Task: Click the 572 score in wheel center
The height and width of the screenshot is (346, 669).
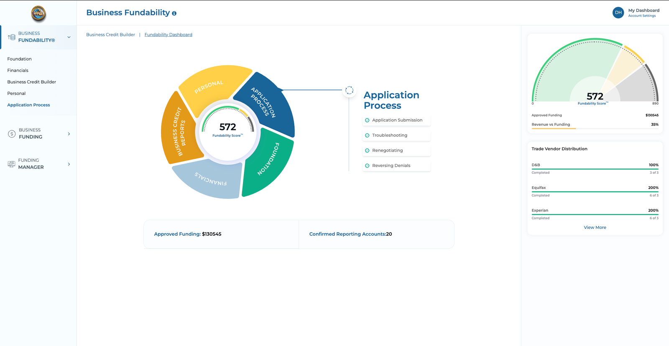Action: 227,127
